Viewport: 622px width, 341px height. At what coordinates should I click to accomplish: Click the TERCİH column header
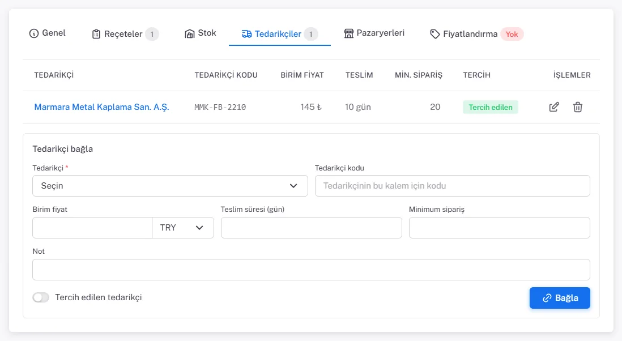coord(477,75)
